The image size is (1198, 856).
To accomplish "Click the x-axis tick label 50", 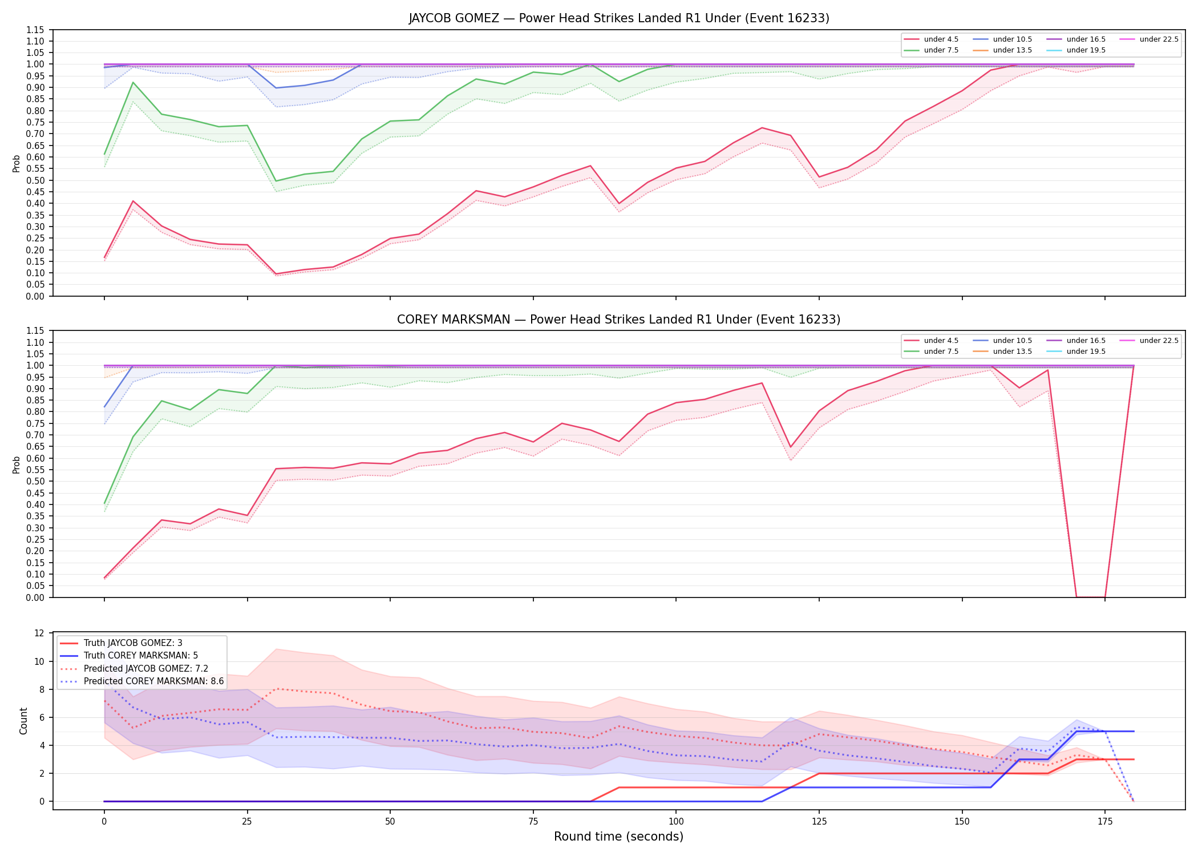I will point(390,821).
